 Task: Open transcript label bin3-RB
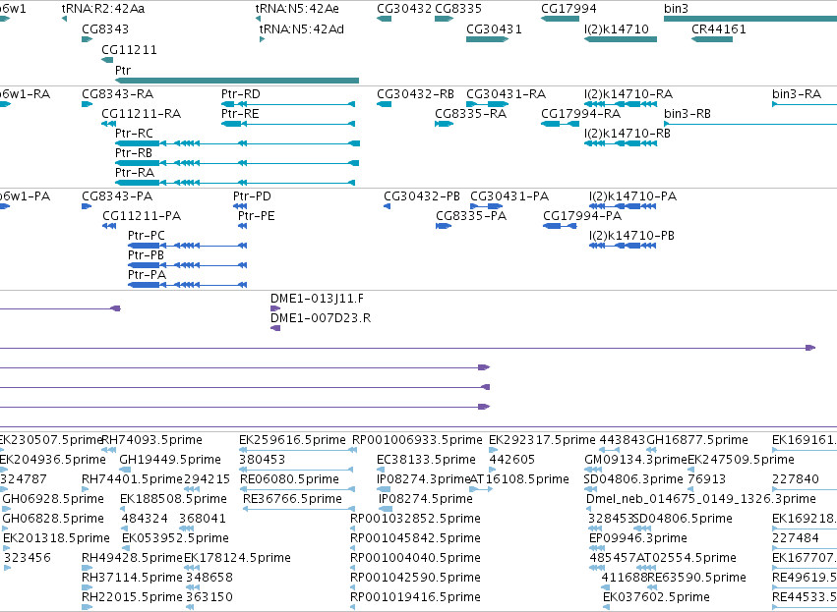click(x=688, y=114)
